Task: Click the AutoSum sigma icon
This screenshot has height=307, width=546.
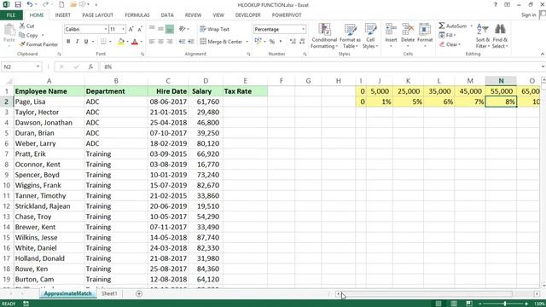Action: tap(442, 26)
